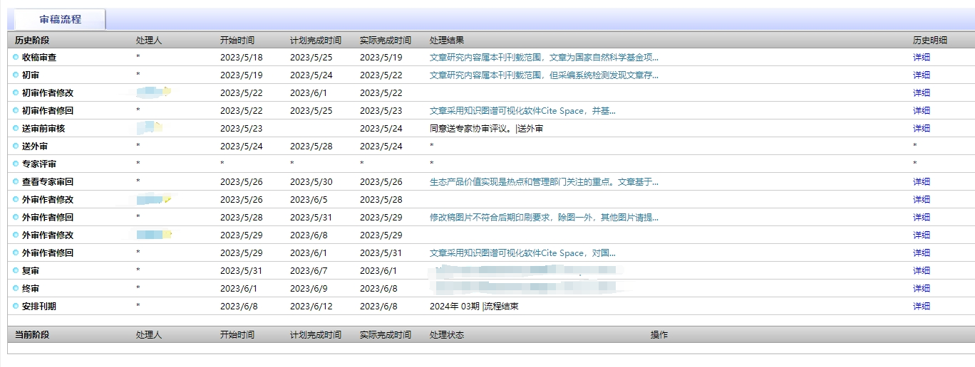This screenshot has height=367, width=975.
Task: Click the bullet icon beside 专家评审
Action: coord(16,164)
